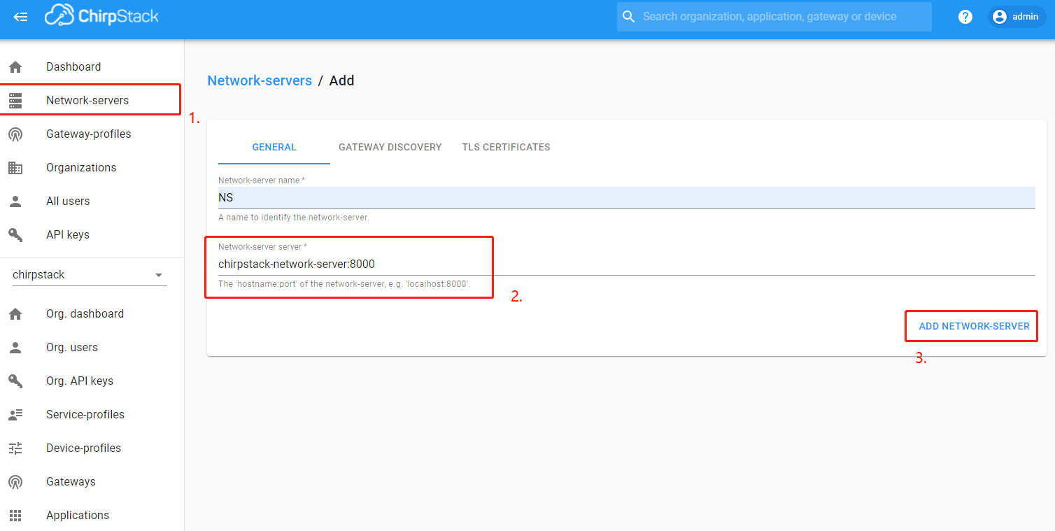Click the Add Network-Server button
Viewport: 1055px width, 531px height.
tap(974, 326)
